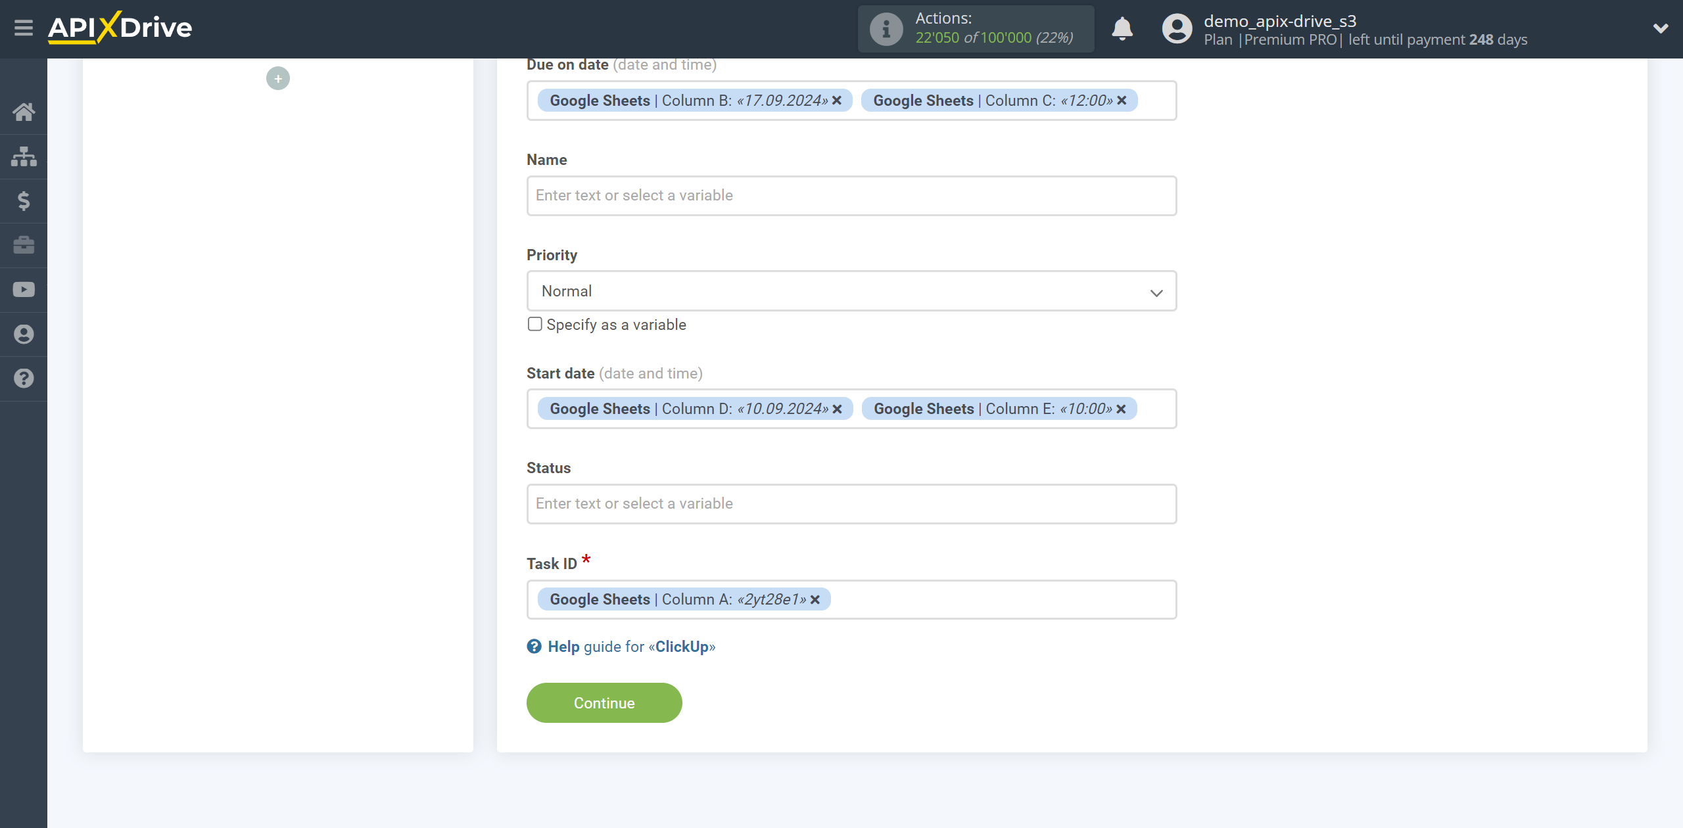Viewport: 1683px width, 828px height.
Task: Click the Continue button
Action: click(x=604, y=702)
